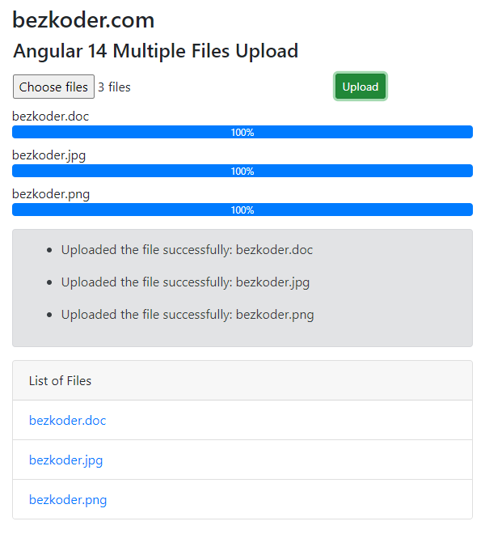Viewport: 485px width, 534px height.
Task: Select the 'Uploaded the file successfully: bezkoder.doc' message
Action: [x=187, y=250]
